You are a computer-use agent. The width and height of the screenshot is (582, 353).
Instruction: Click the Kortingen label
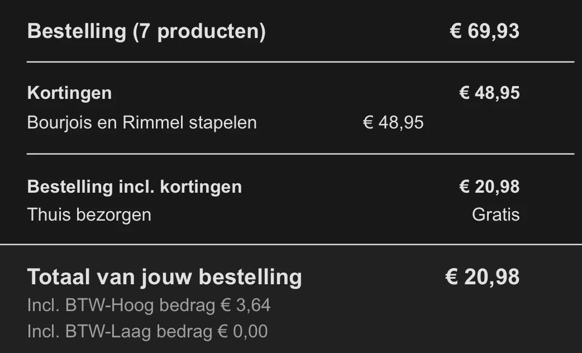(x=69, y=93)
